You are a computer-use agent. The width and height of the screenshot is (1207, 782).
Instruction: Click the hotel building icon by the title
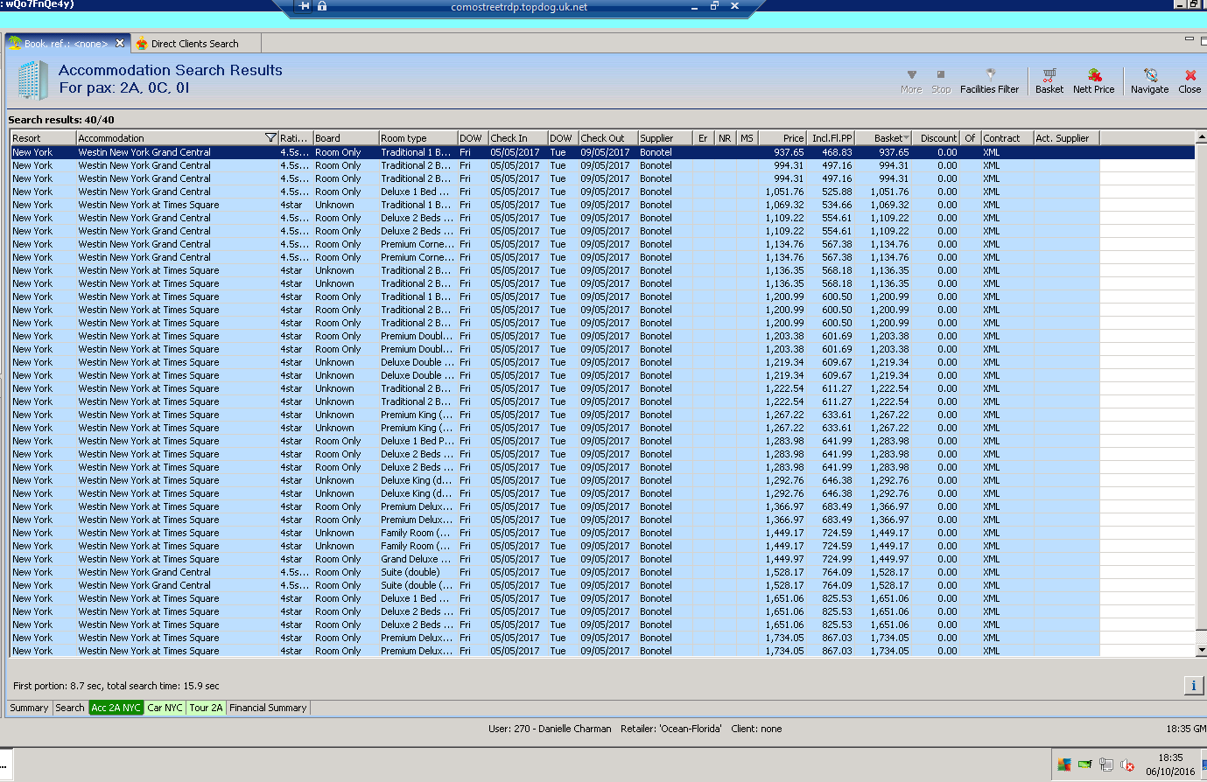pyautogui.click(x=32, y=80)
